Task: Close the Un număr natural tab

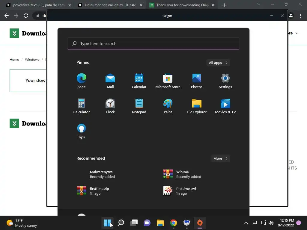Action: (x=141, y=5)
